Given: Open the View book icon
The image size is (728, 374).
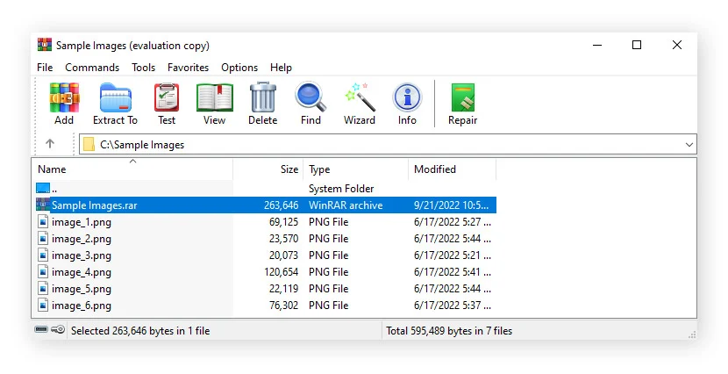Looking at the screenshot, I should point(215,97).
